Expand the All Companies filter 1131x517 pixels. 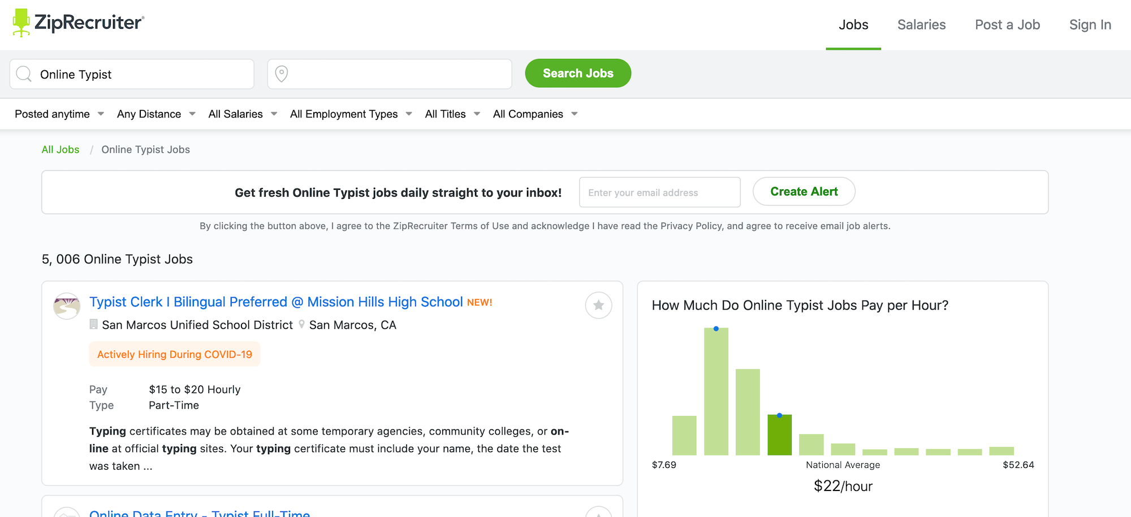coord(535,114)
